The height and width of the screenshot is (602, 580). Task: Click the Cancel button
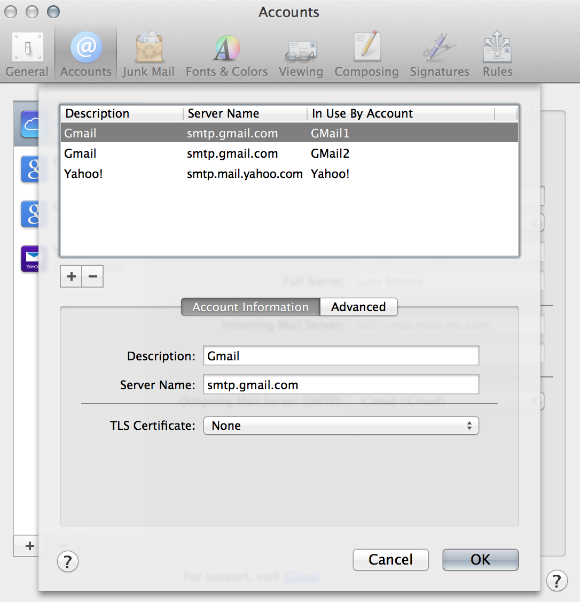[391, 560]
